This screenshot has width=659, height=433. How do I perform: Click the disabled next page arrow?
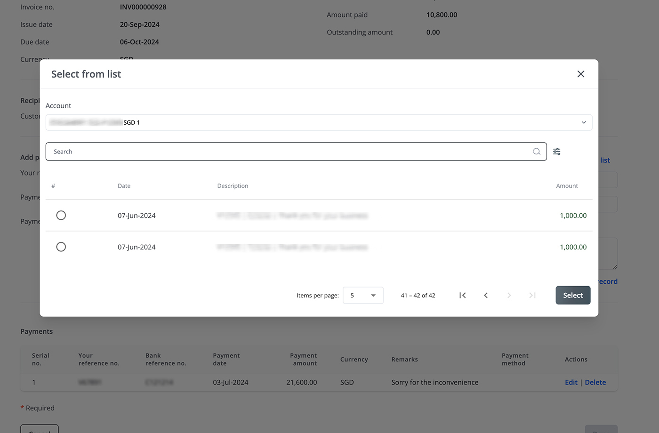point(509,295)
